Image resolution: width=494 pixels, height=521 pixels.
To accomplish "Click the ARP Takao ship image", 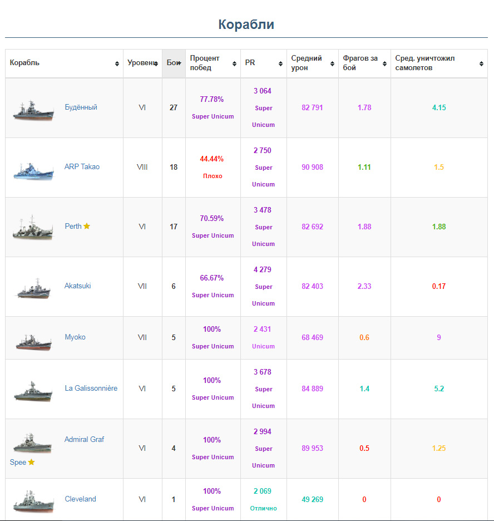I will pos(33,170).
